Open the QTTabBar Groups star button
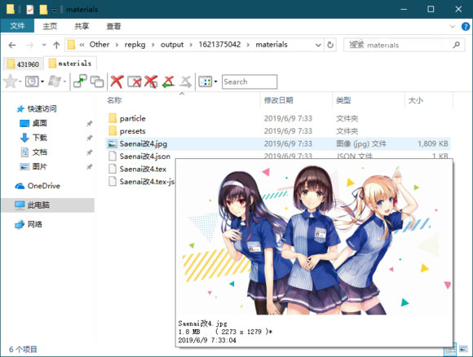The width and height of the screenshot is (473, 357). (10, 82)
